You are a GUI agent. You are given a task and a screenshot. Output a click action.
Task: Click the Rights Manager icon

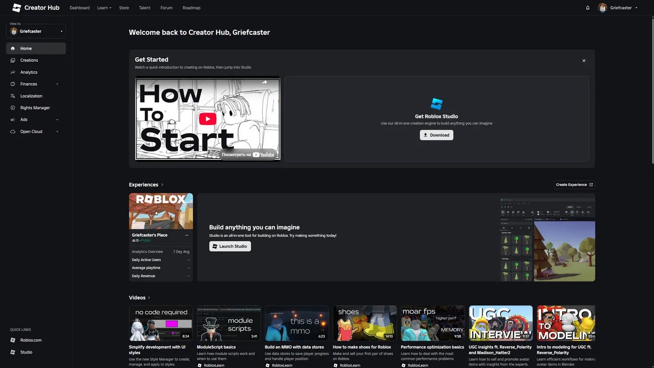[x=13, y=108]
